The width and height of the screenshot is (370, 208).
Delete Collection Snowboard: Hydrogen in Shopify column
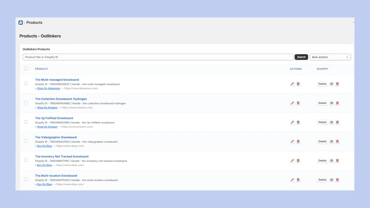click(x=338, y=103)
